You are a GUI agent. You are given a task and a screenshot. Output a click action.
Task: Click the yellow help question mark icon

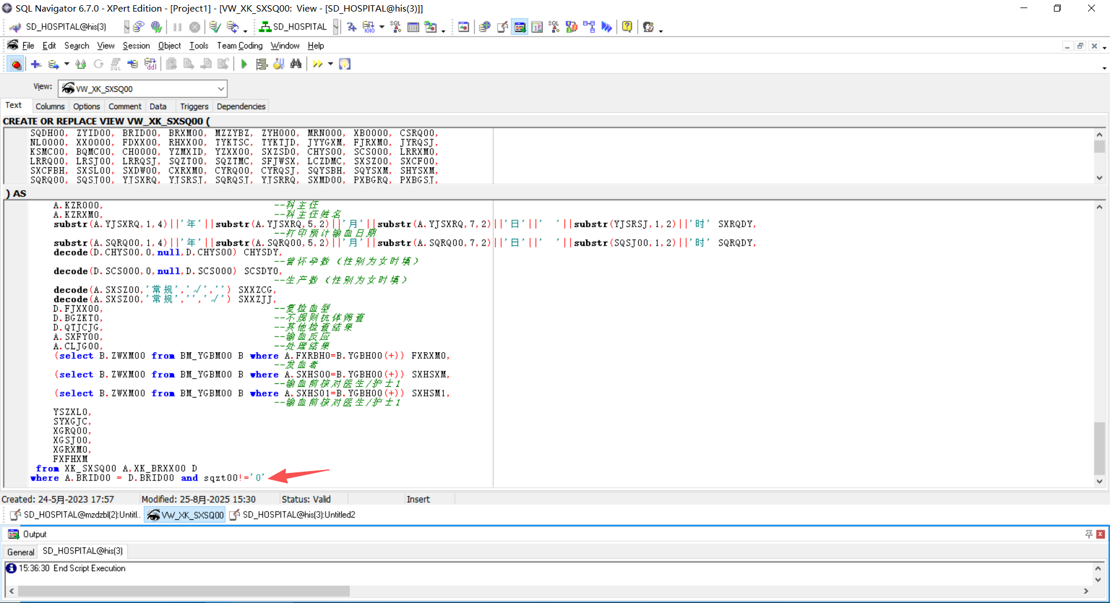627,27
